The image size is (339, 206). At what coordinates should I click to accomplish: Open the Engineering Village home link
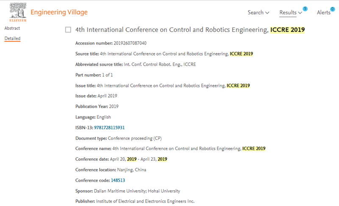[59, 12]
